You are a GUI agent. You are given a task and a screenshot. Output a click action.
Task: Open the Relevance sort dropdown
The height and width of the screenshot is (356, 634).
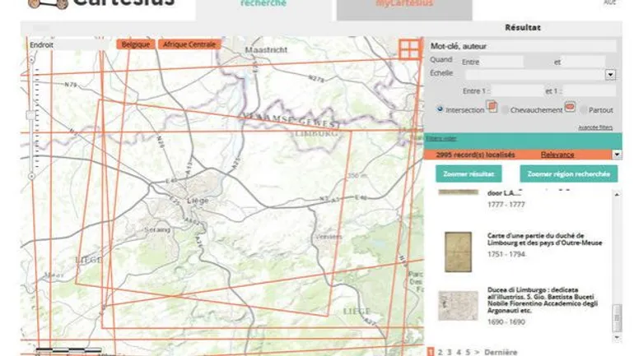tap(616, 155)
